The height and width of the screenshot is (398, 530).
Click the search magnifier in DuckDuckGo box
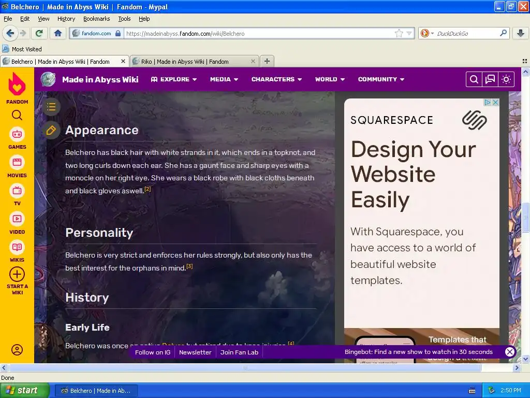[503, 33]
